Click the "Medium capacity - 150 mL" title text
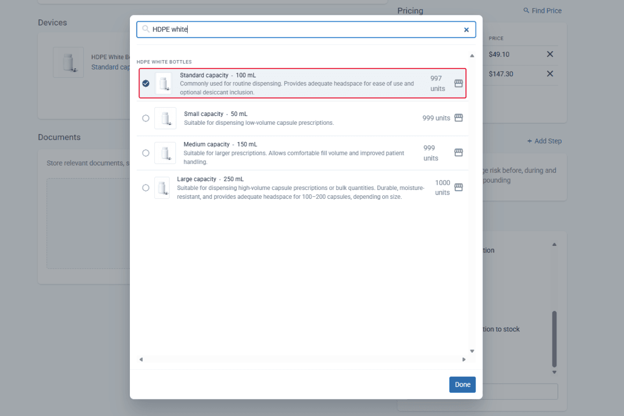 [220, 145]
